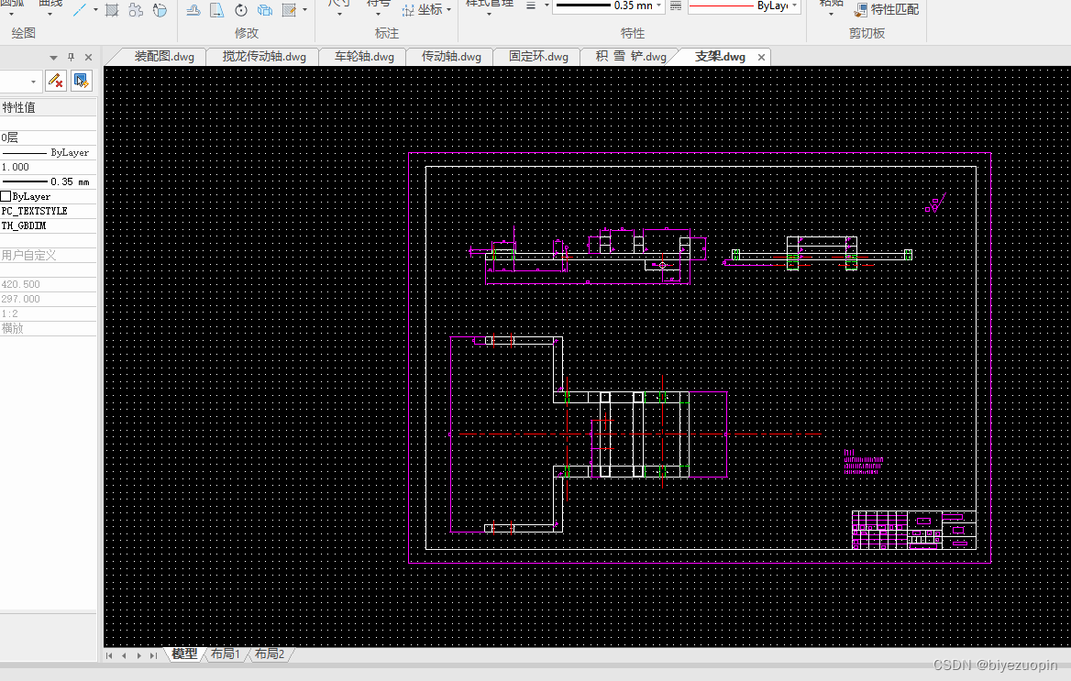Click the title block in drawing
This screenshot has width=1071, height=681.
tap(914, 530)
